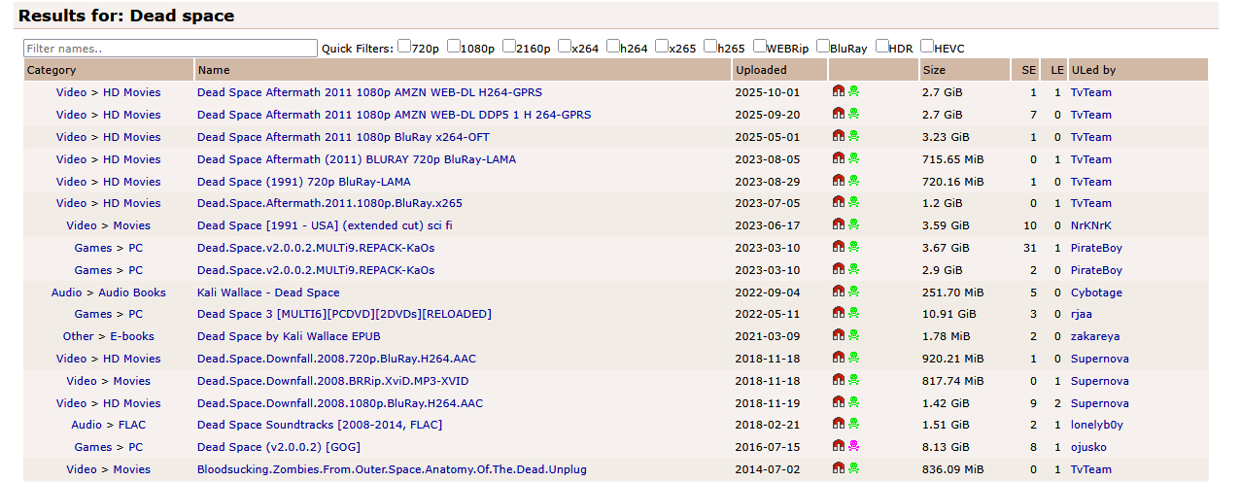Viewport: 1241px width, 482px height.
Task: Click magnet icon for Dead Space extended cut
Action: pos(838,224)
